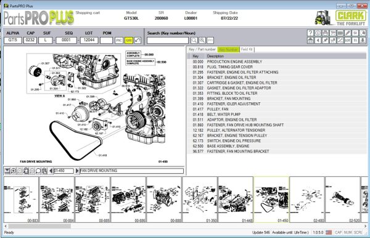Select row 01.399 BRACKET, FAN MOUNTING
Image resolution: width=370 pixels, height=239 pixels.
tap(276, 99)
